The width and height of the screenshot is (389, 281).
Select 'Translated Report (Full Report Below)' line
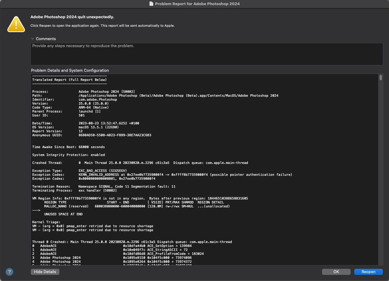(69, 80)
